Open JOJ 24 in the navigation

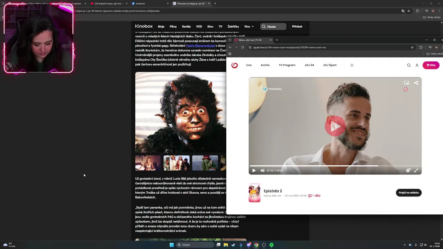pyautogui.click(x=309, y=65)
